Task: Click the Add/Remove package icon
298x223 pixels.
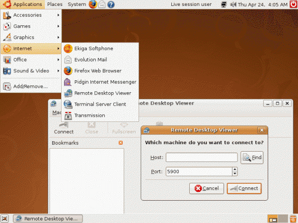Action: coord(7,86)
